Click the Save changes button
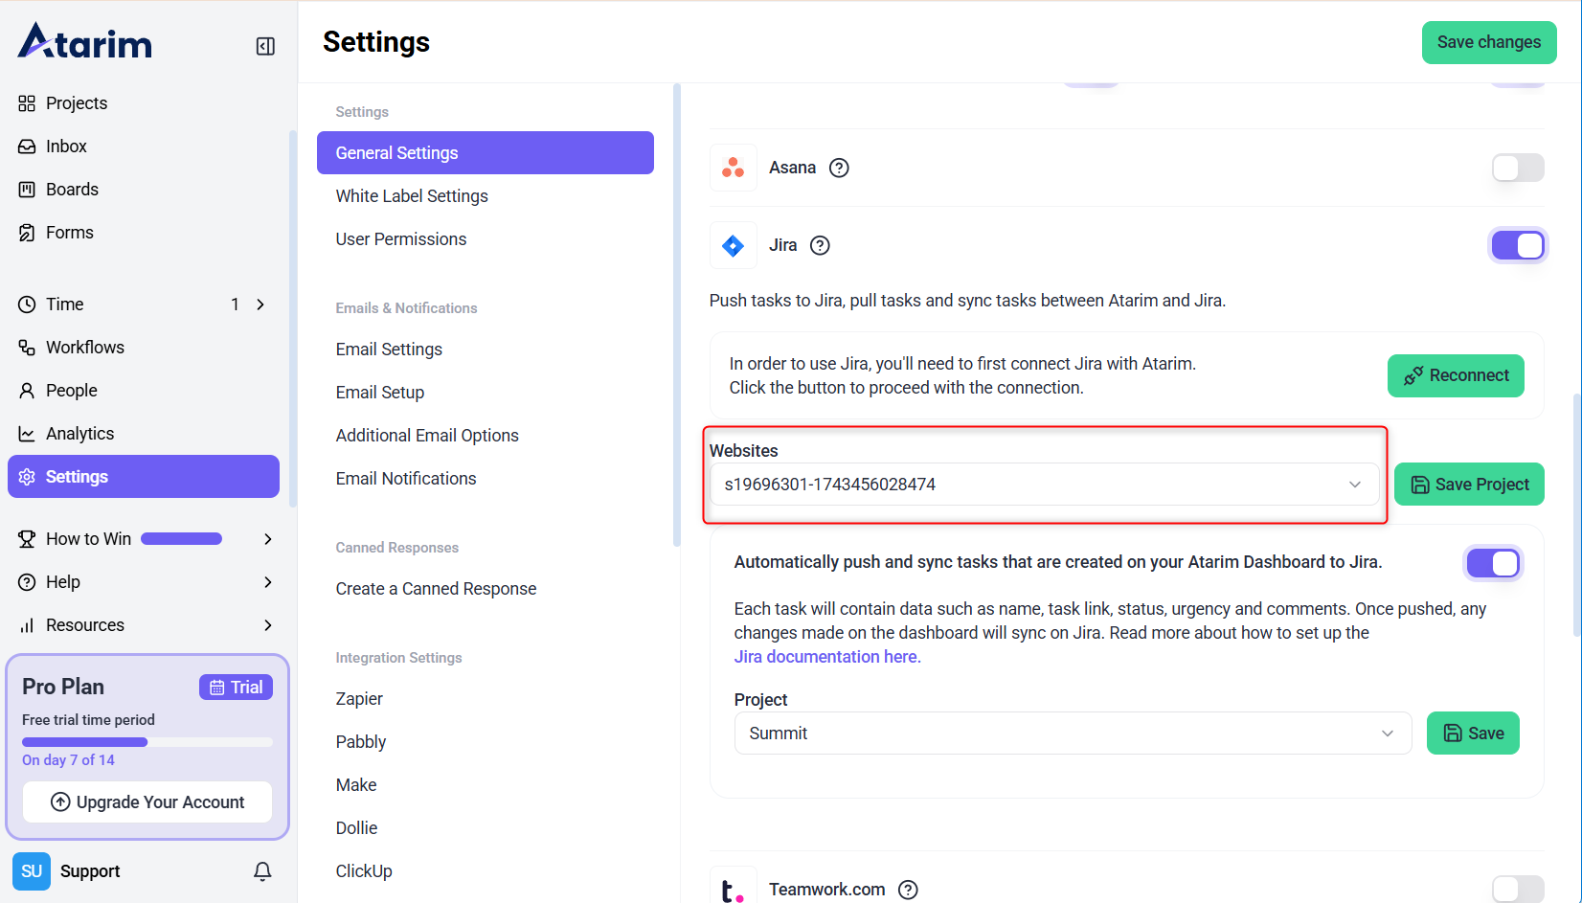The image size is (1582, 903). pos(1488,42)
